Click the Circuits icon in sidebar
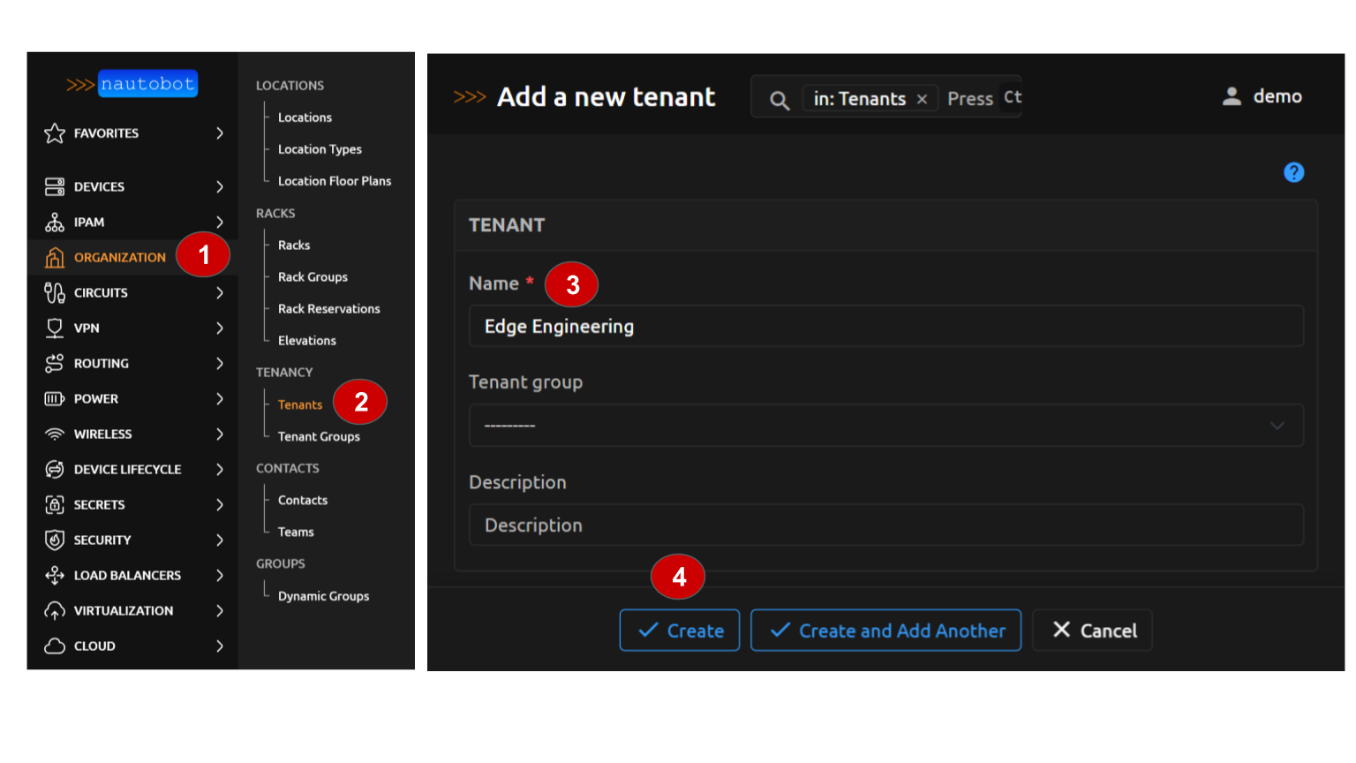 click(55, 292)
